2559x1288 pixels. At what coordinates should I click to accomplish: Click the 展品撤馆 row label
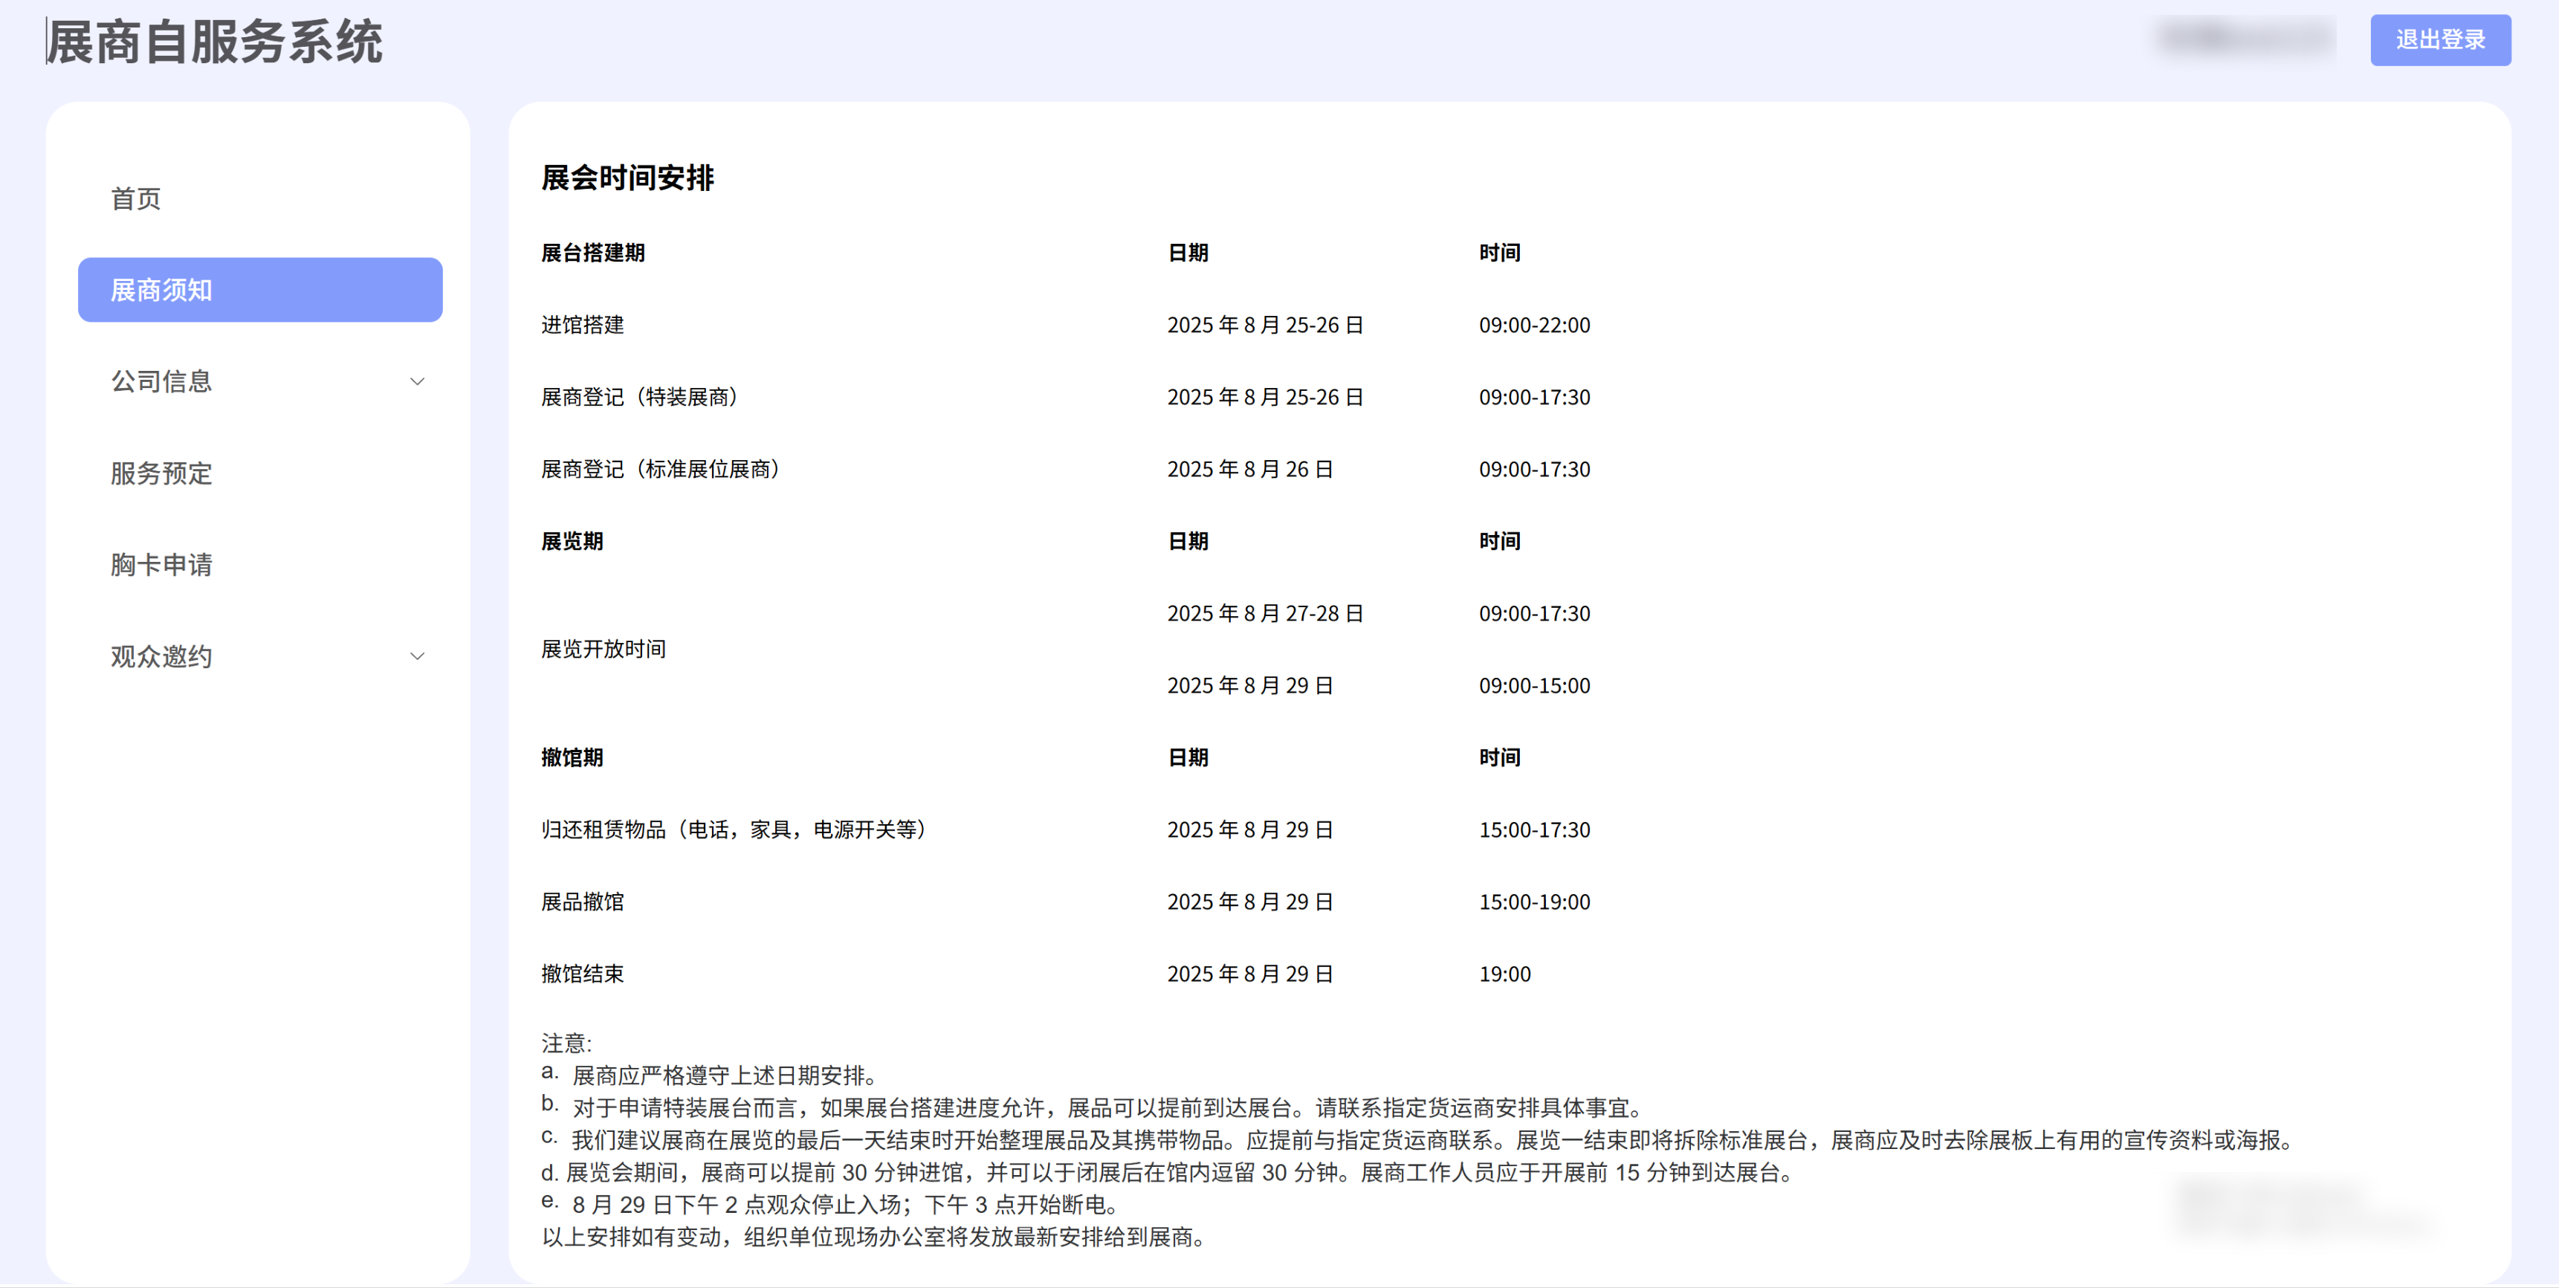[x=582, y=902]
